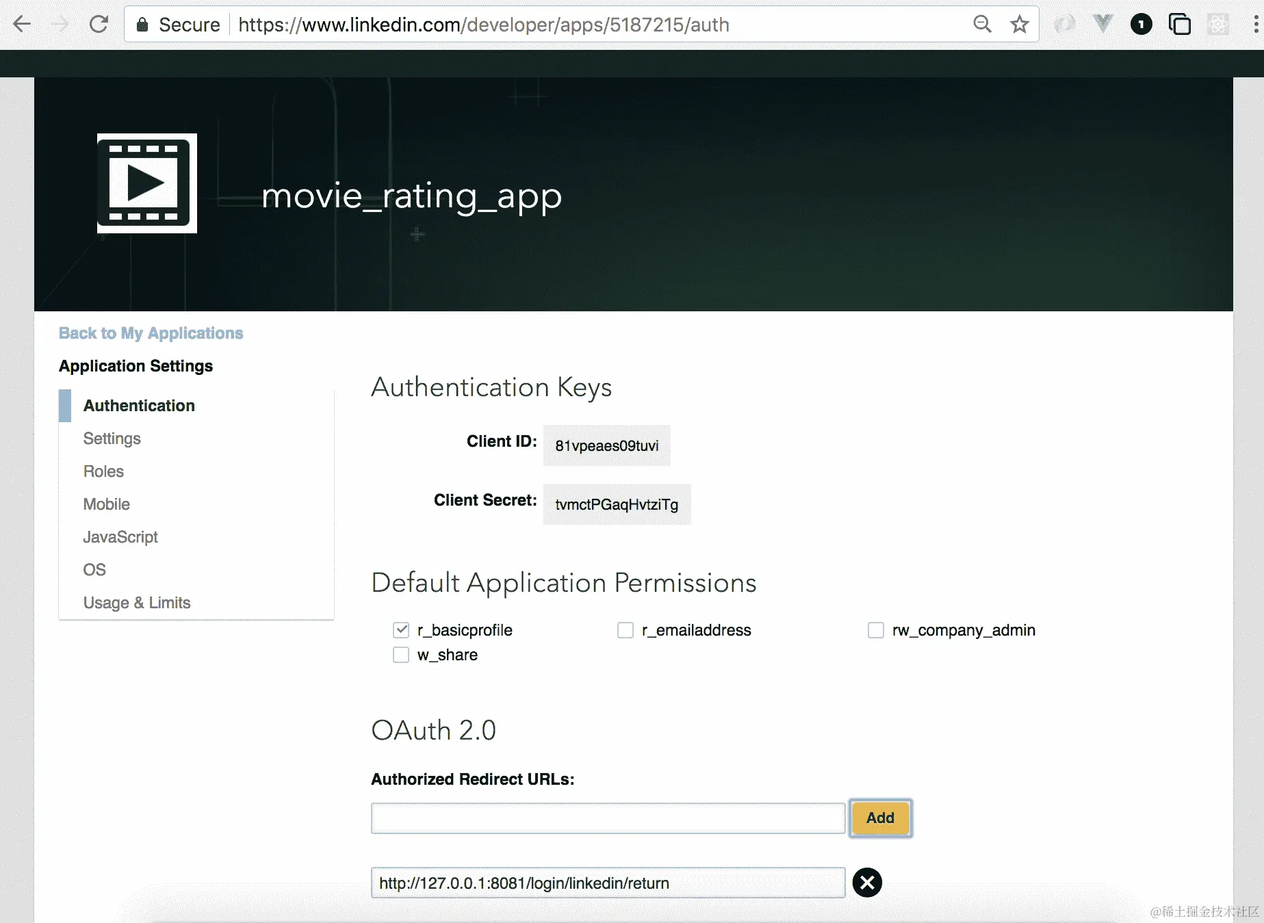
Task: Remove the 127.0.0.1 redirect URL
Action: [867, 883]
